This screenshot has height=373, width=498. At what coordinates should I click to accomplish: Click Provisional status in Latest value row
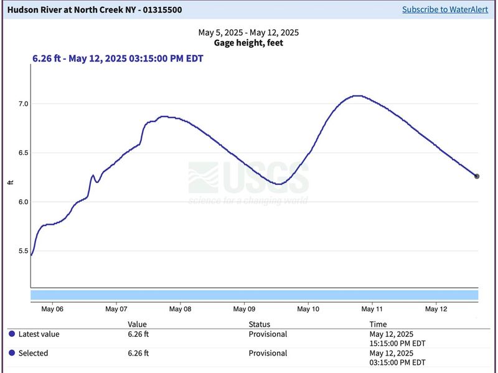point(268,334)
